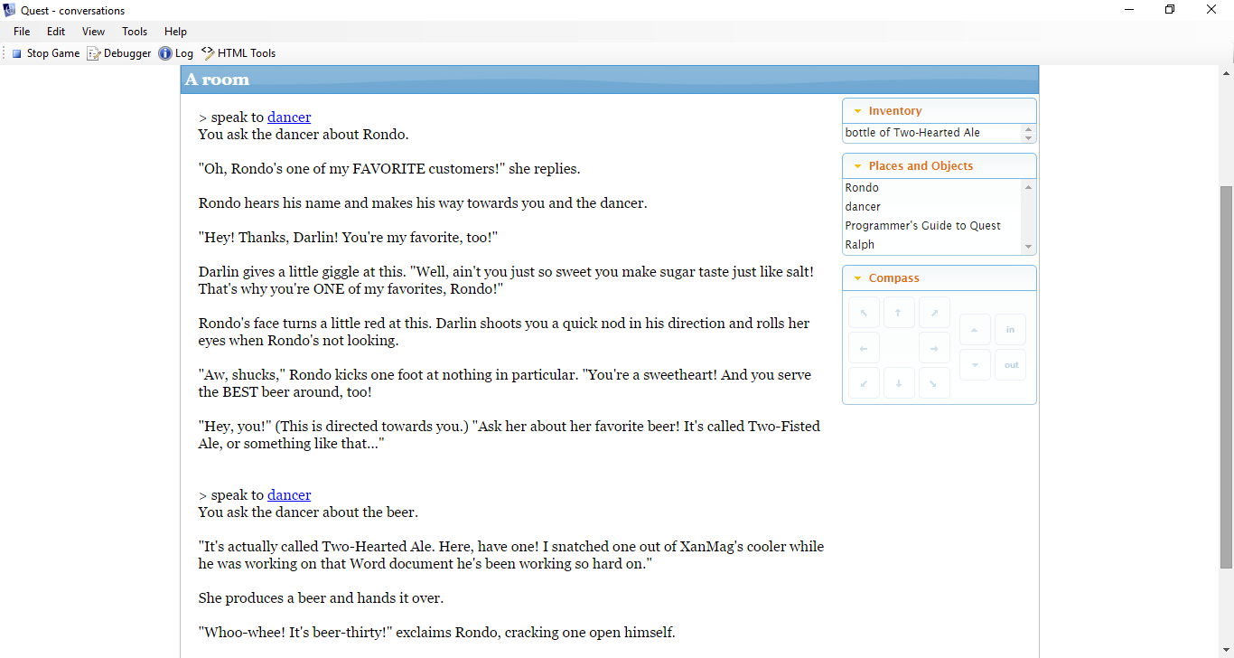This screenshot has height=658, width=1234.
Task: Click inventory list scroll up arrow
Action: click(1028, 129)
